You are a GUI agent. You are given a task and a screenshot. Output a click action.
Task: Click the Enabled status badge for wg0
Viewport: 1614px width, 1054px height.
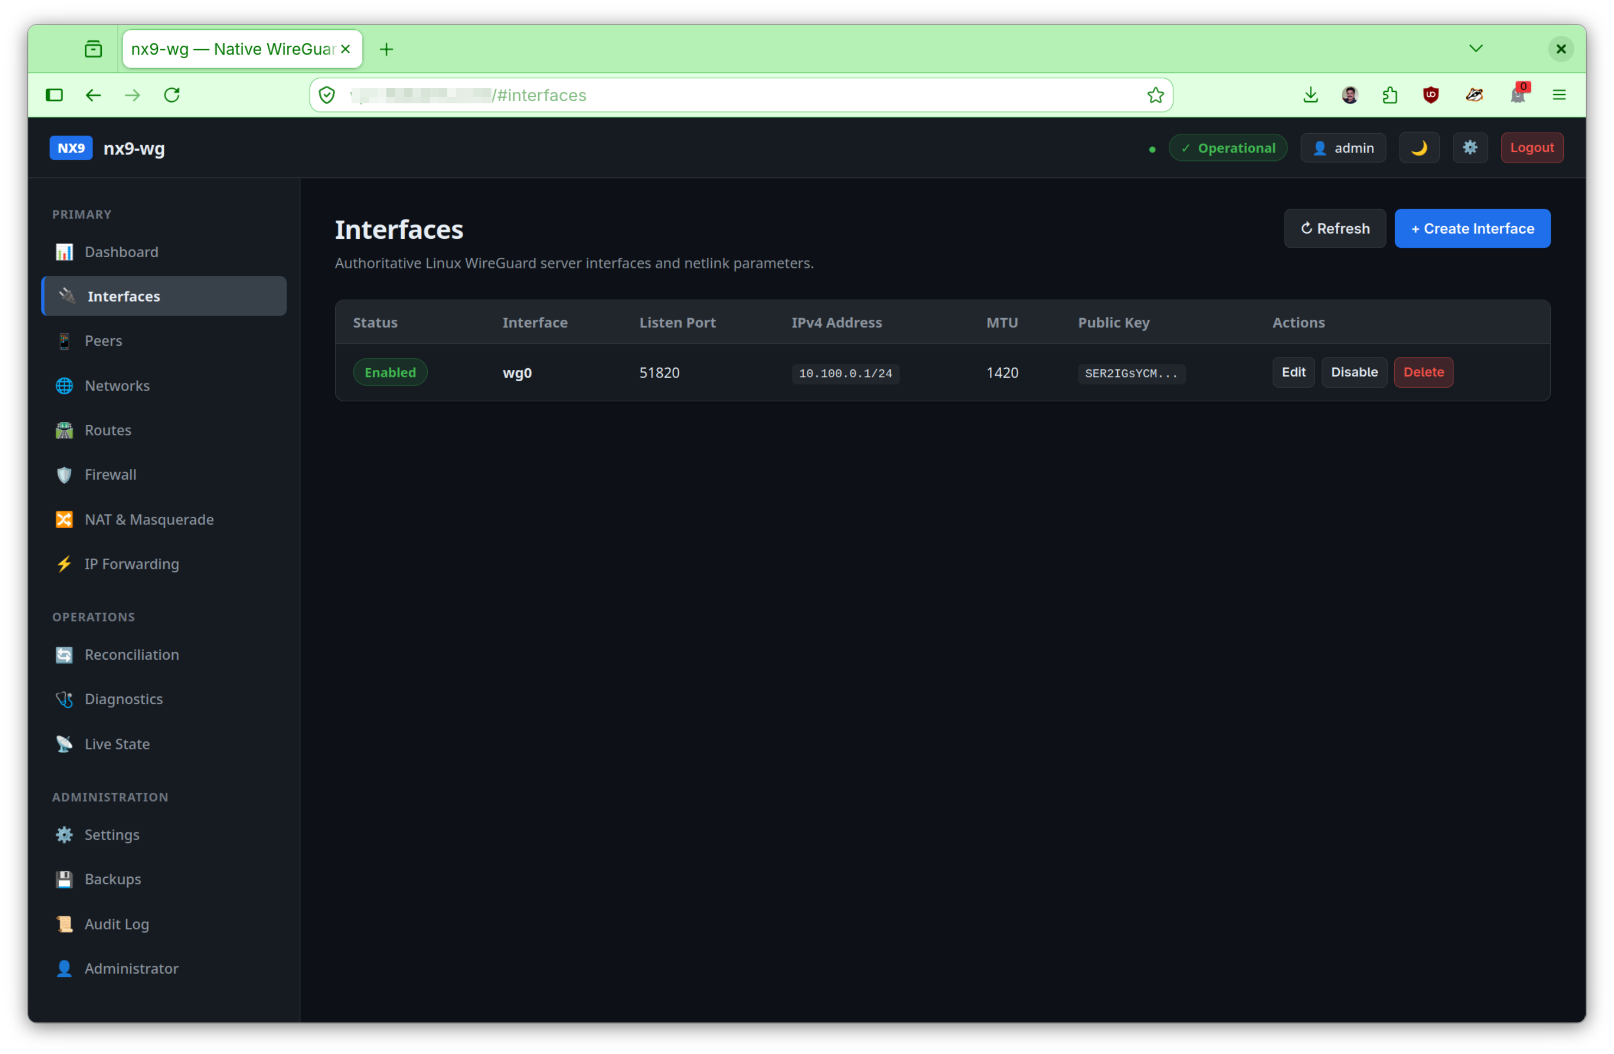390,372
